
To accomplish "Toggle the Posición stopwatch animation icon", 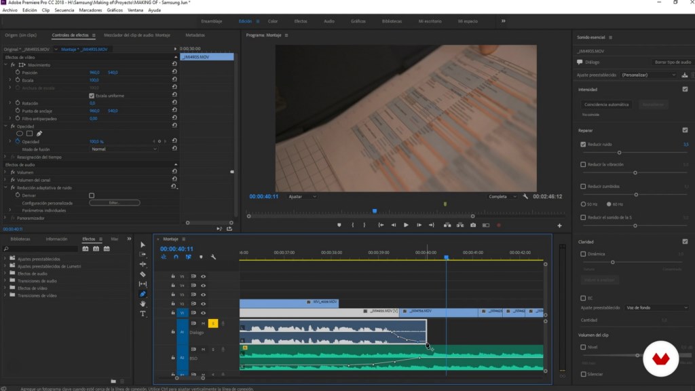I will 18,73.
